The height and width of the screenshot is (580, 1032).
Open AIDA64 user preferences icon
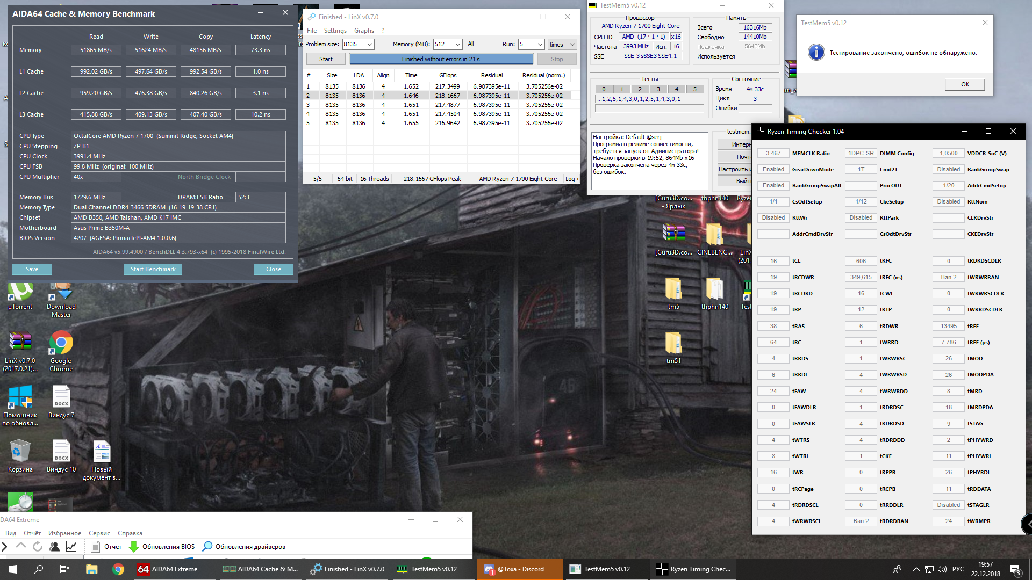(x=54, y=547)
